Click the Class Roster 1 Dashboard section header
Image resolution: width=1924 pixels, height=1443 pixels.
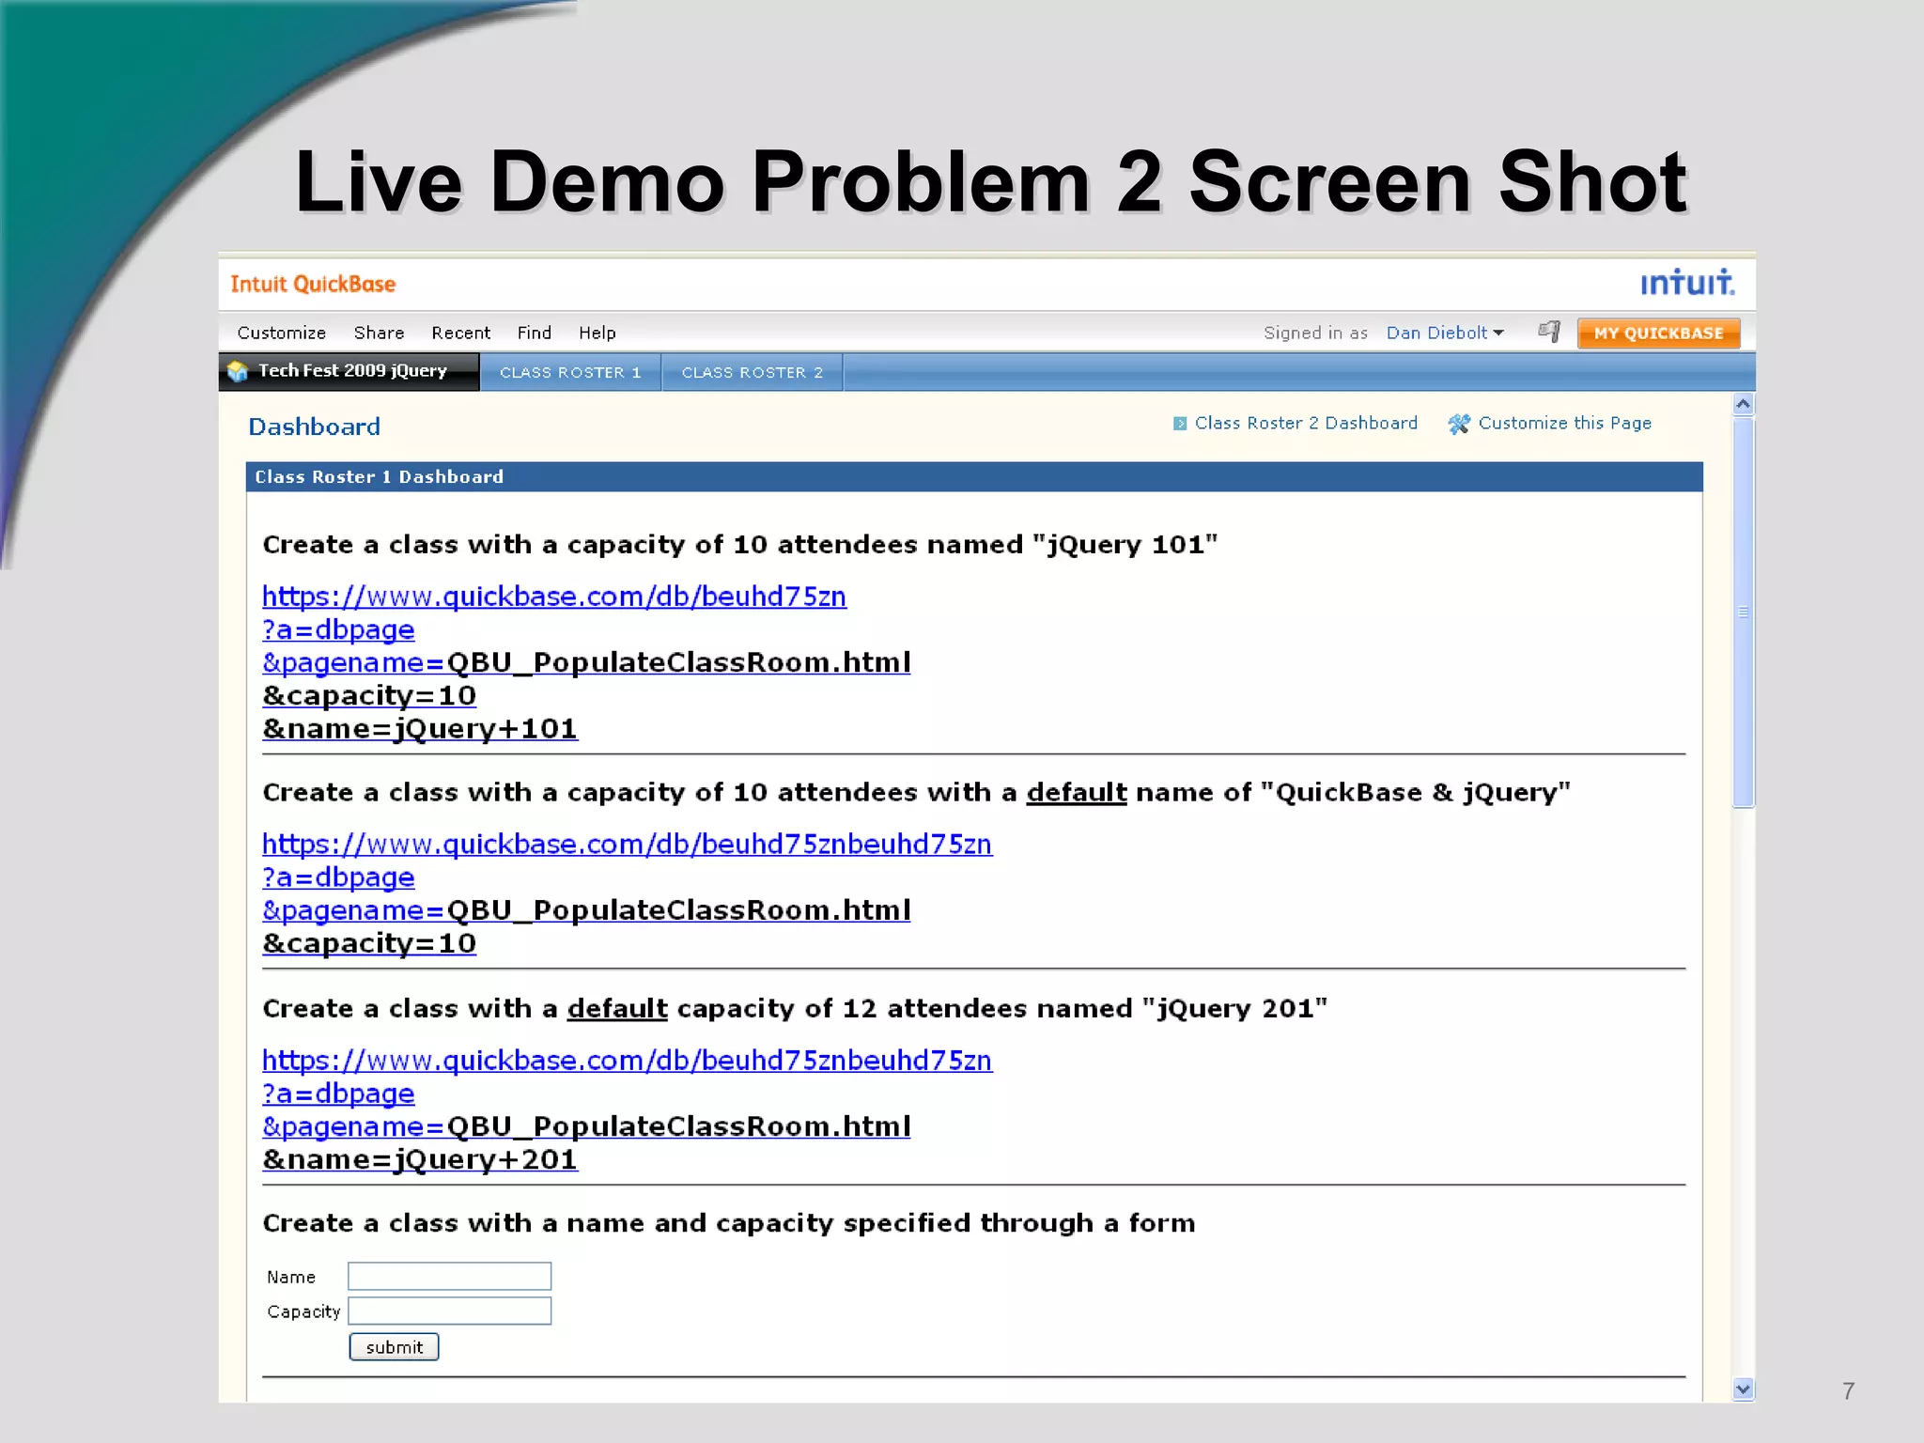(x=974, y=477)
